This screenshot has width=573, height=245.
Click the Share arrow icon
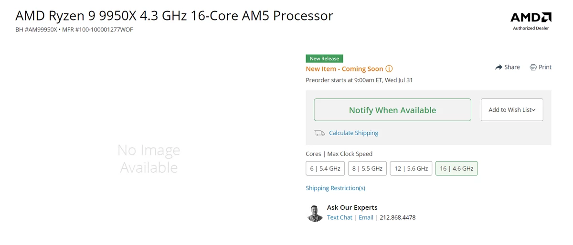pos(499,67)
